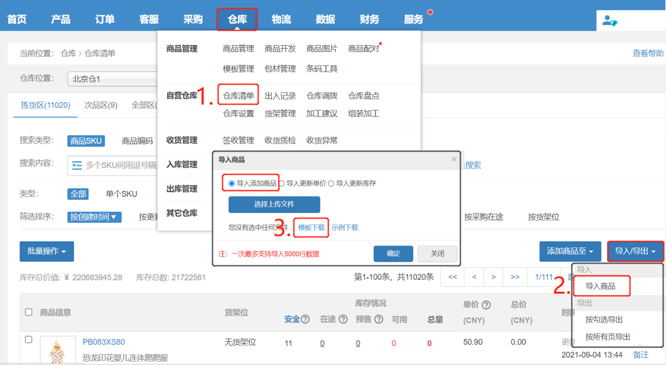Click the user account icon in header
666x365 pixels.
609,21
